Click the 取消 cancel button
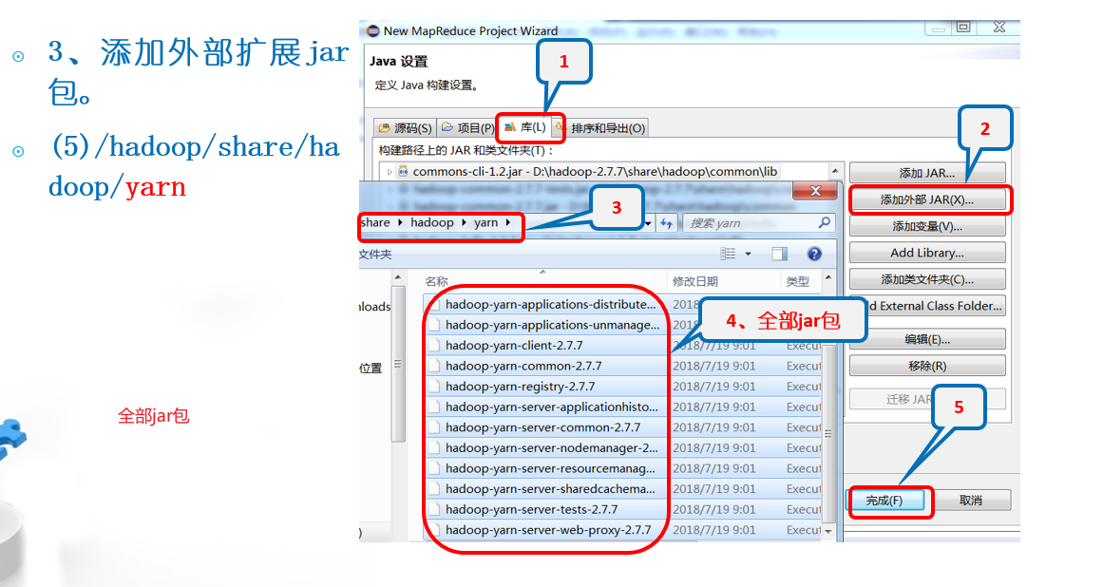Screen dimensions: 1103x587 pyautogui.click(x=970, y=501)
